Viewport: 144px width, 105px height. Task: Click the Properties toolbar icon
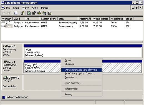(x=34, y=13)
